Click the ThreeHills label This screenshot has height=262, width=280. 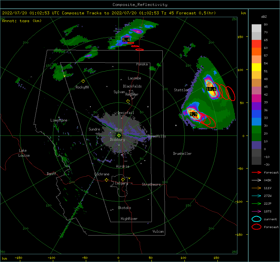point(156,136)
